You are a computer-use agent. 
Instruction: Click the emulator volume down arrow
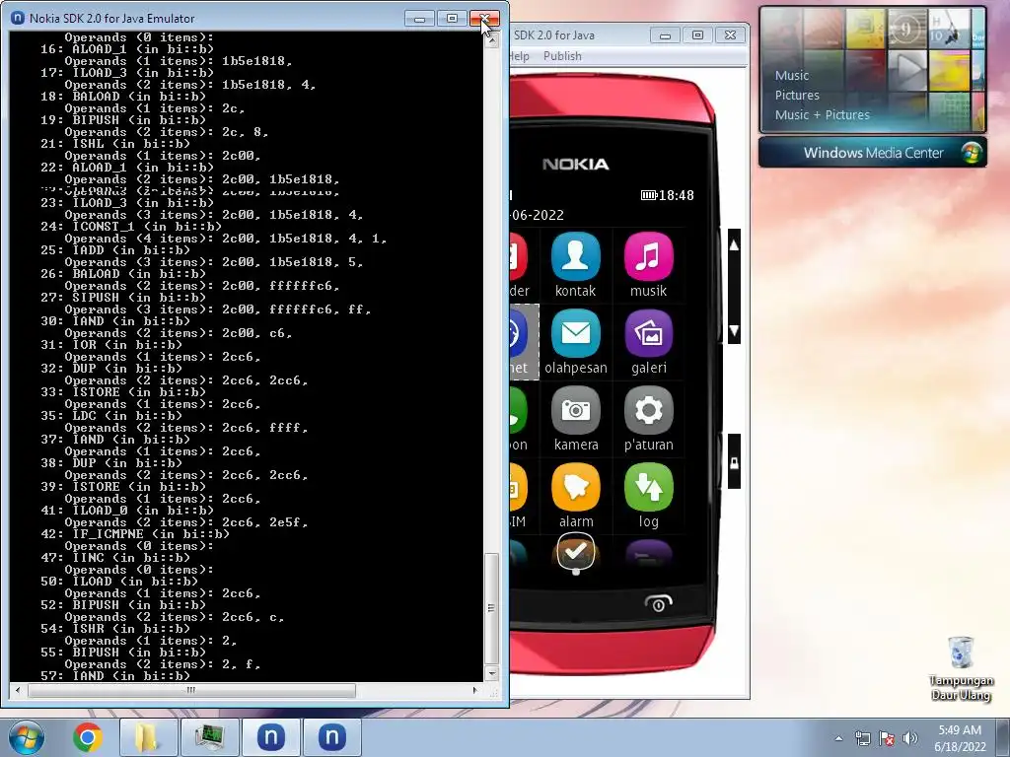(734, 330)
